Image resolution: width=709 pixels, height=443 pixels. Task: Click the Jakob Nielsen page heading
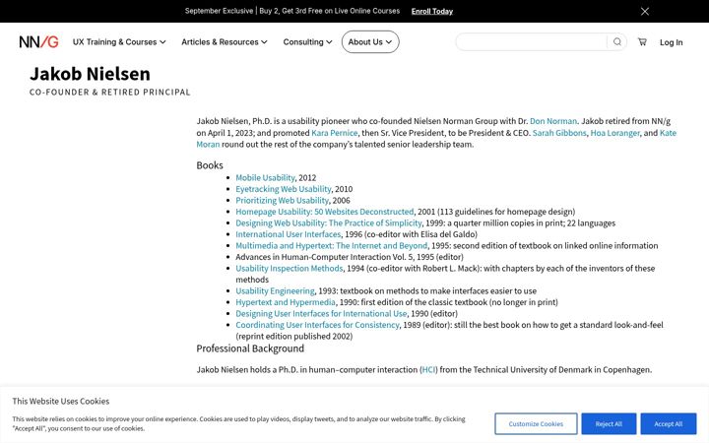pos(90,74)
